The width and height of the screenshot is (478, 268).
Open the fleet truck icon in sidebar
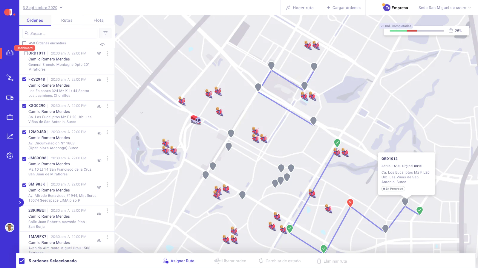click(10, 98)
